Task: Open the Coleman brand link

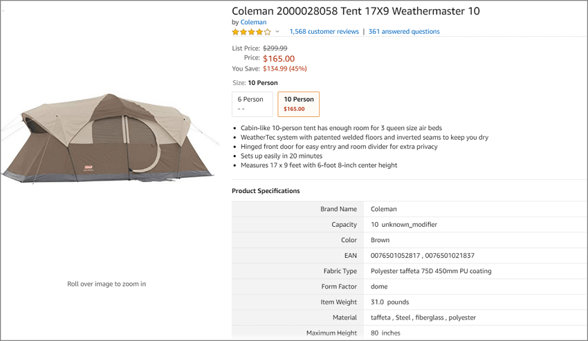Action: (253, 22)
